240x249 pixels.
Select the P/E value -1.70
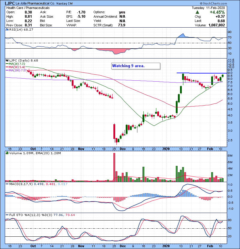point(81,12)
